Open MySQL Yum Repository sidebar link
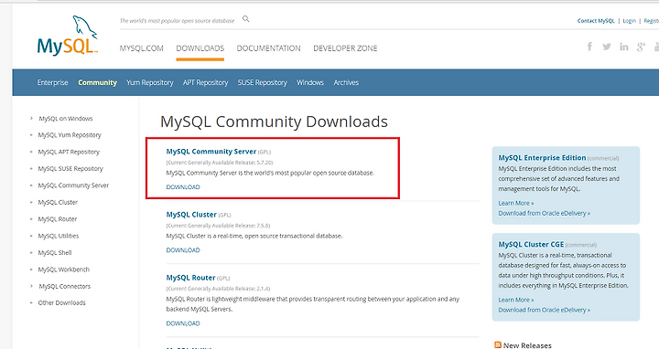Screen dimensions: 659x349 (x=70, y=135)
